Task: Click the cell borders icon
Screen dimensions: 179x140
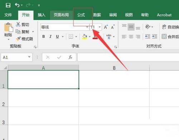Action: pyautogui.click(x=71, y=36)
